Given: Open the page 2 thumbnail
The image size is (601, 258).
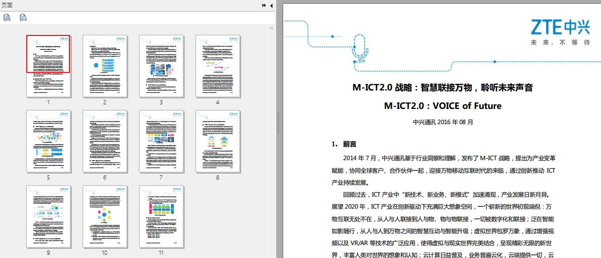Looking at the screenshot, I should click(x=105, y=66).
